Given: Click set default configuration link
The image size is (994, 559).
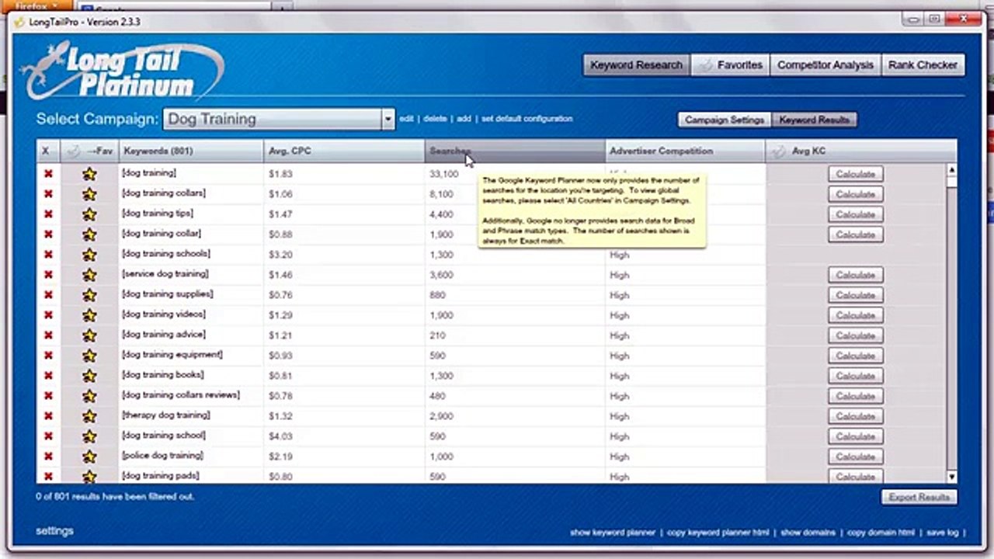Looking at the screenshot, I should [x=527, y=119].
